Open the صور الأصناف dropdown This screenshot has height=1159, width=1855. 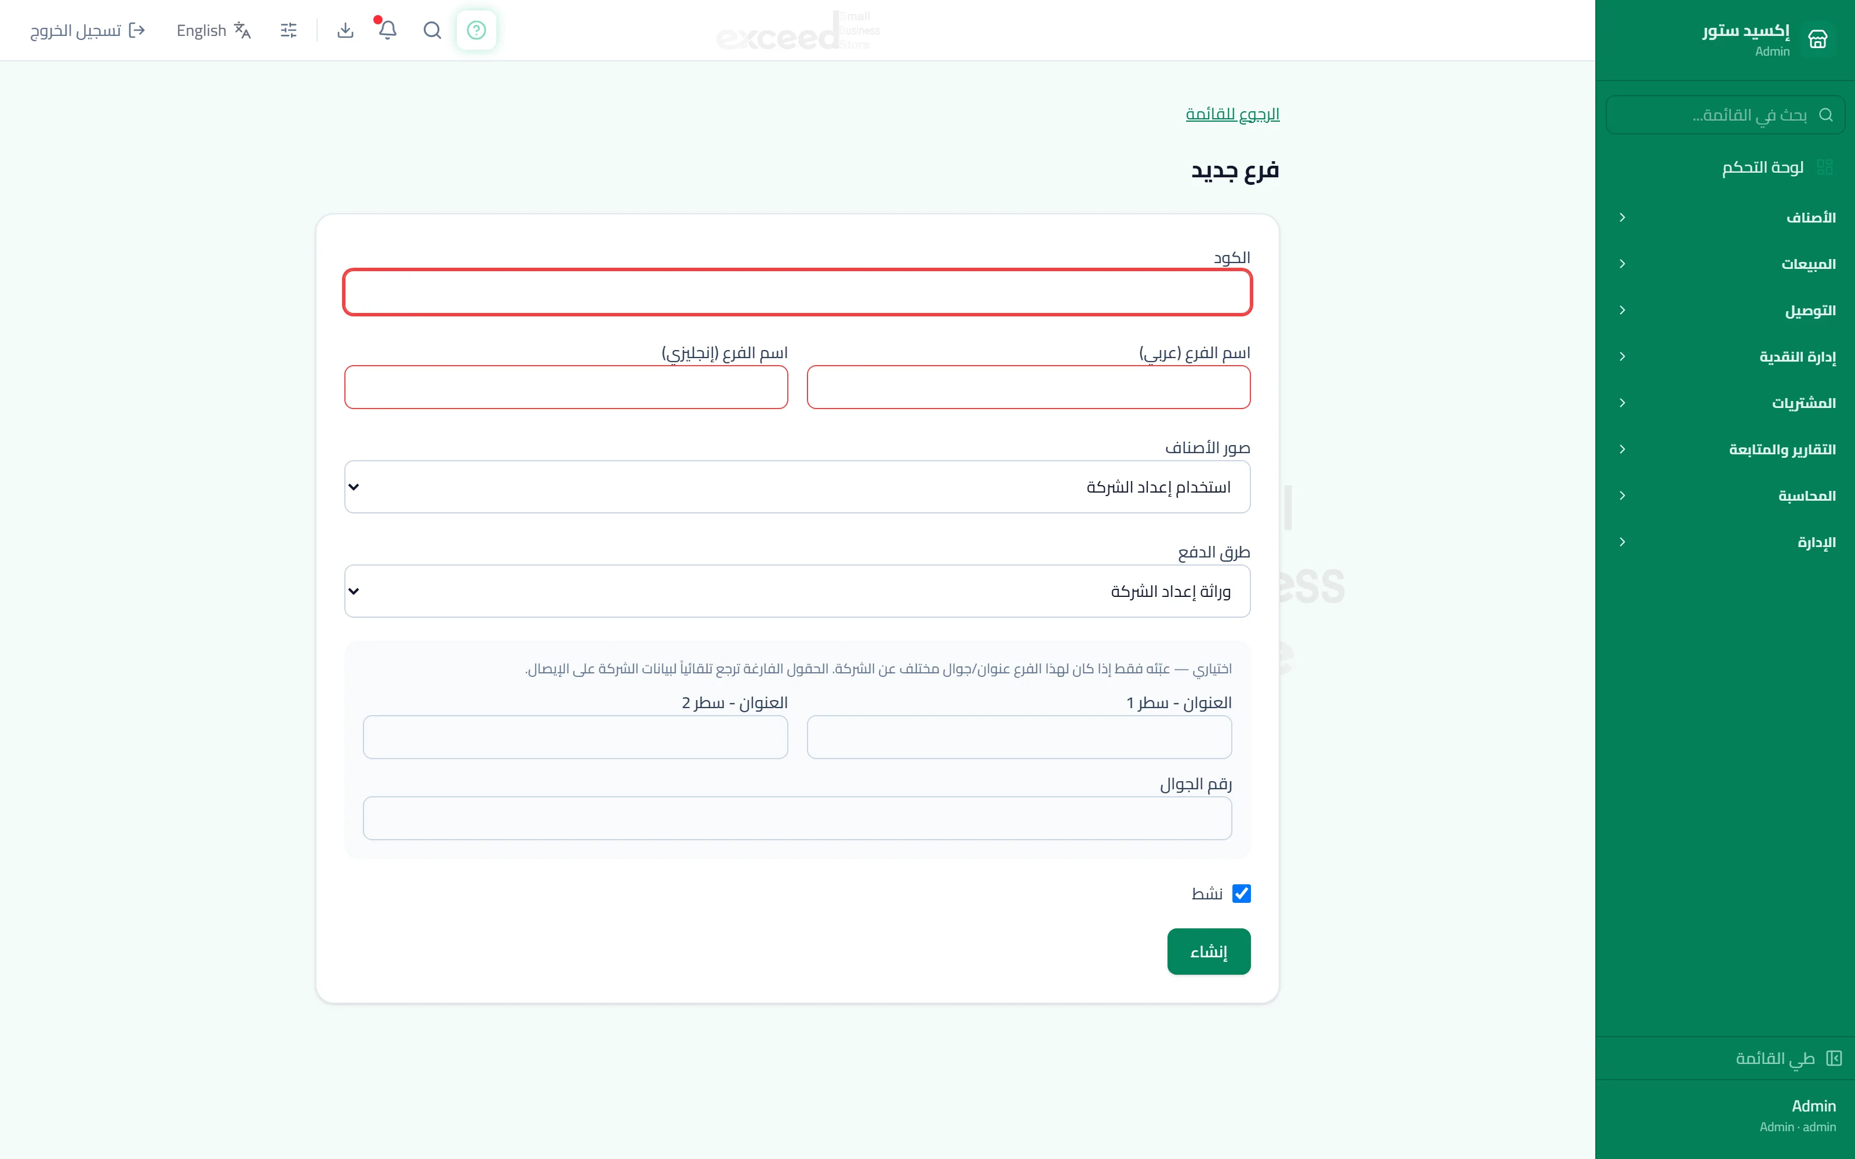click(797, 487)
